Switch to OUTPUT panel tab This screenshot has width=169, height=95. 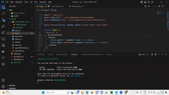coord(50,55)
